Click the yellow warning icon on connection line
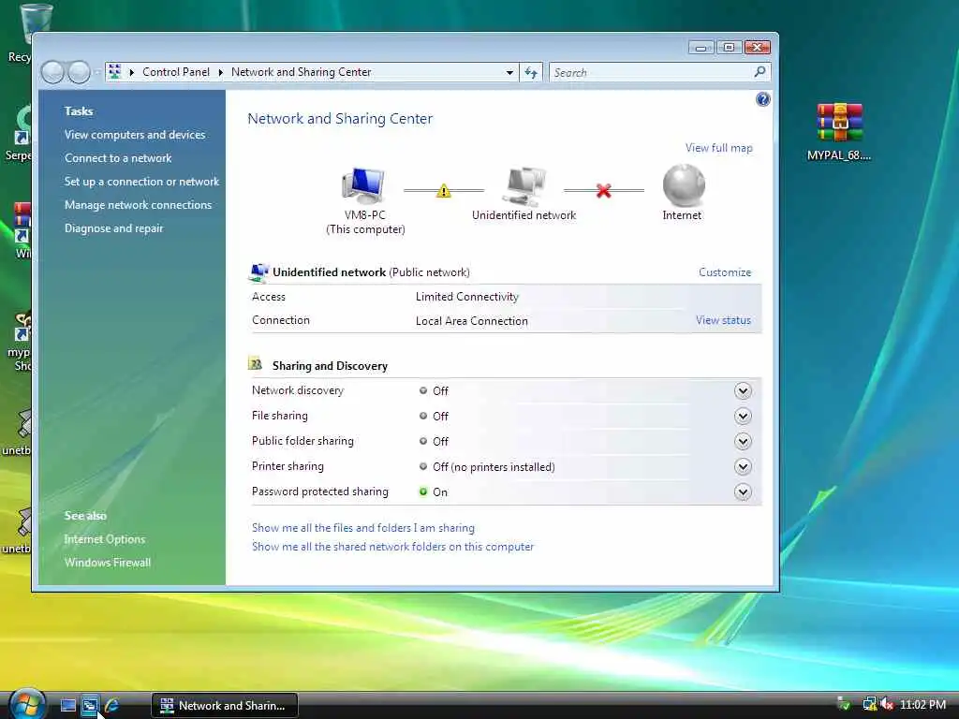 click(x=443, y=191)
